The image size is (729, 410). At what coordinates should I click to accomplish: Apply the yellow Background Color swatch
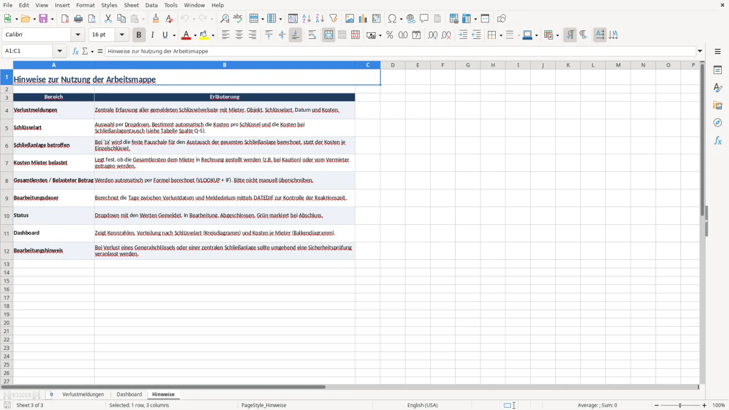204,35
